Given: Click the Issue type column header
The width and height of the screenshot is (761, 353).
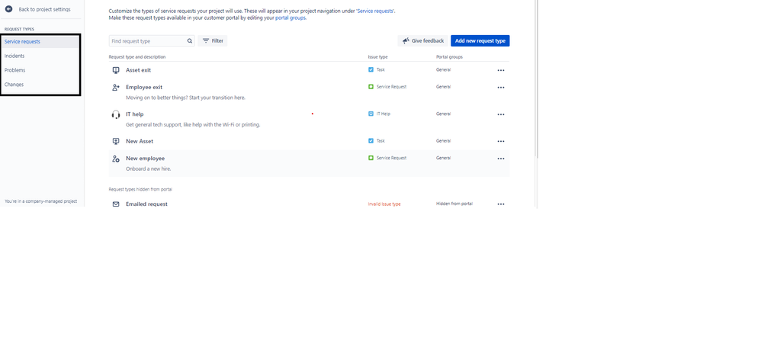Looking at the screenshot, I should click(377, 57).
